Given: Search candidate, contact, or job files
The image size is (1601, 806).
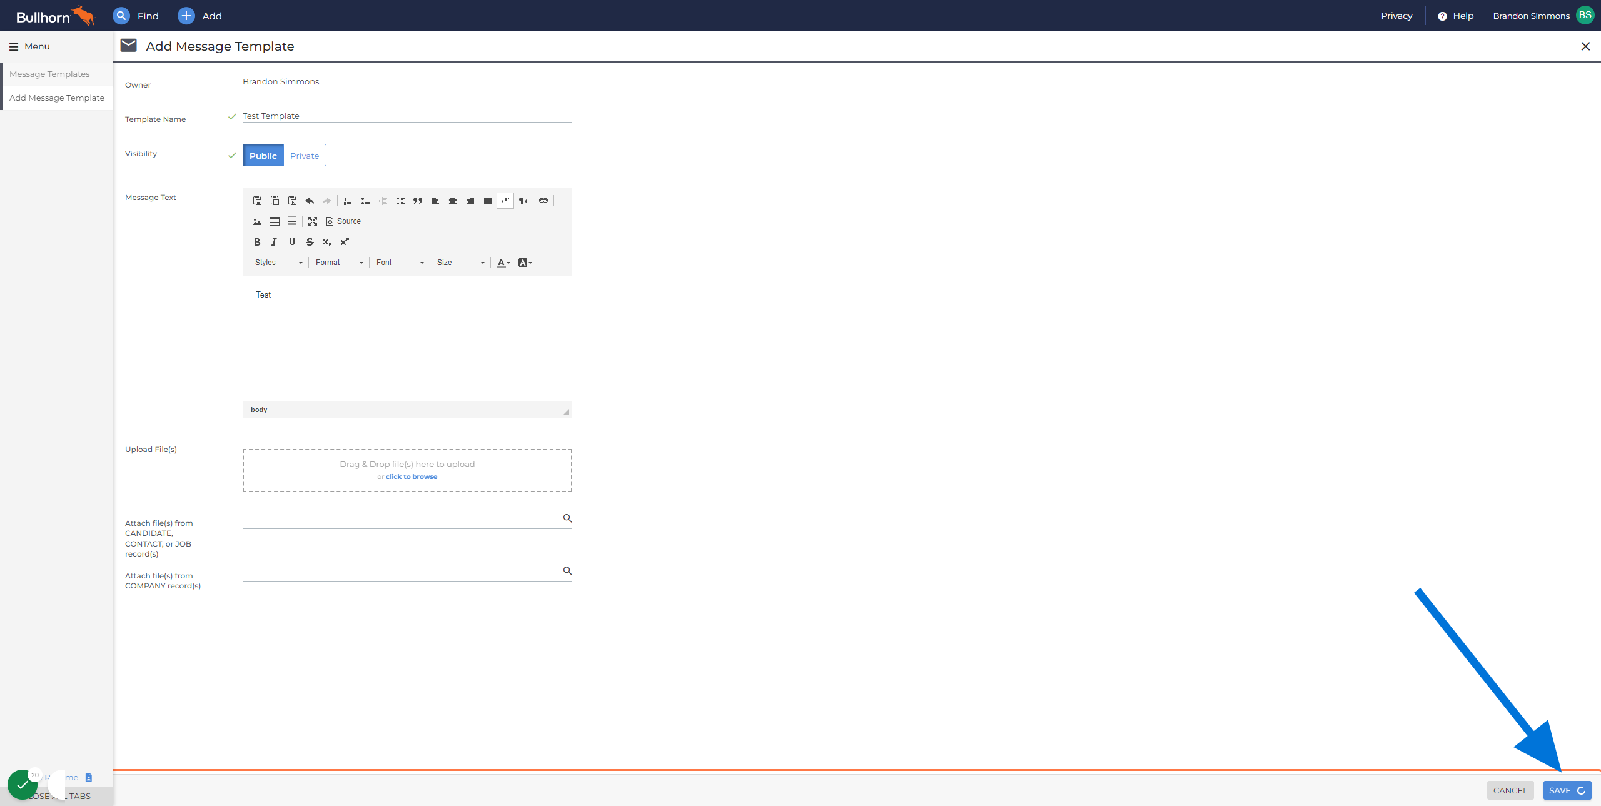Looking at the screenshot, I should [567, 518].
